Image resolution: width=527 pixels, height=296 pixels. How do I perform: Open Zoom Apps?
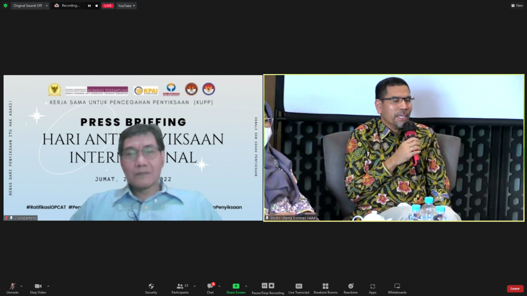pos(372,287)
